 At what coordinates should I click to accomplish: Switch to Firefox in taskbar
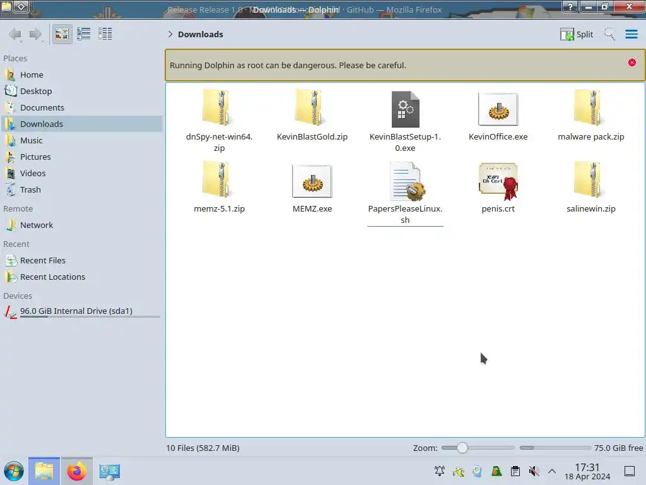tap(76, 471)
